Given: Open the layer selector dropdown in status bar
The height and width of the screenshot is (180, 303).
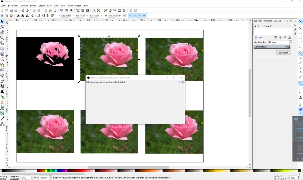Looking at the screenshot, I should point(50,178).
